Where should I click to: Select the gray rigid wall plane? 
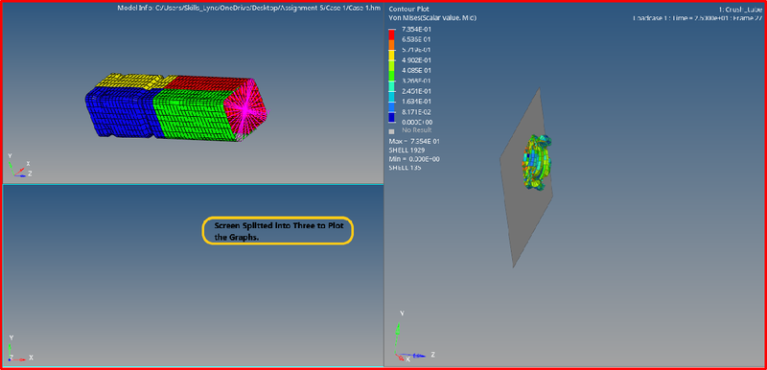click(x=525, y=178)
